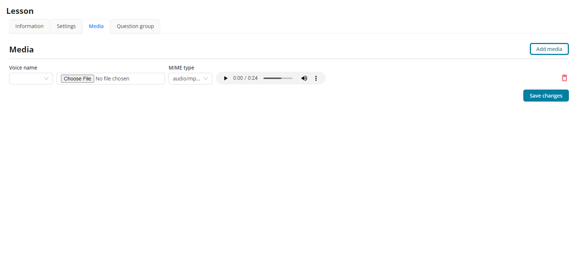Click the MIME type label
The image size is (574, 269).
[181, 68]
